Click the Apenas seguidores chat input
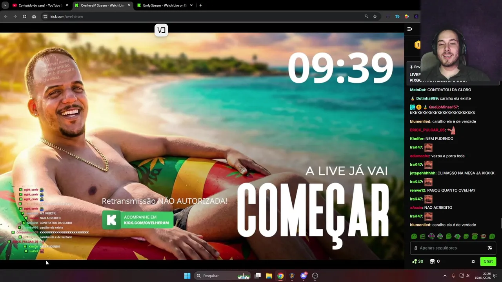502x282 pixels. pyautogui.click(x=453, y=248)
